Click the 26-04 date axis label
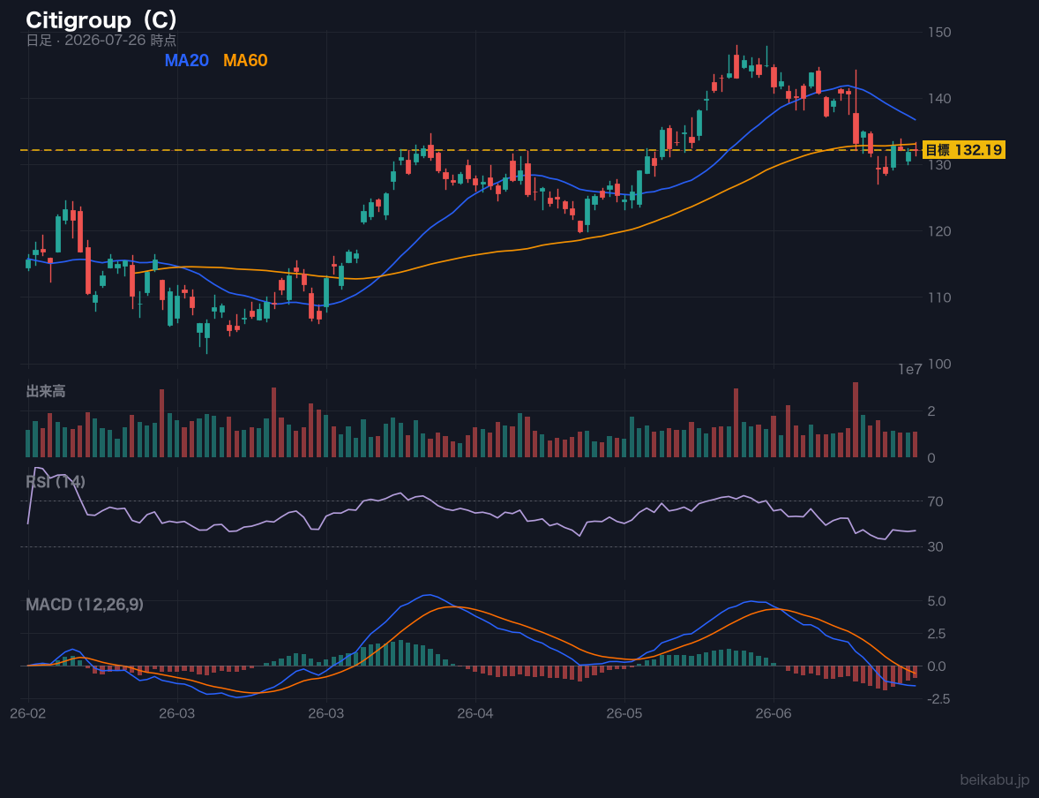Image resolution: width=1039 pixels, height=798 pixels. click(475, 714)
